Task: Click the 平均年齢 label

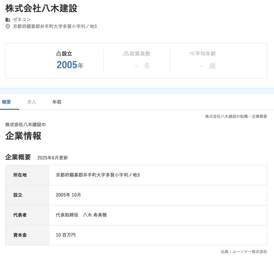Action: pos(205,54)
